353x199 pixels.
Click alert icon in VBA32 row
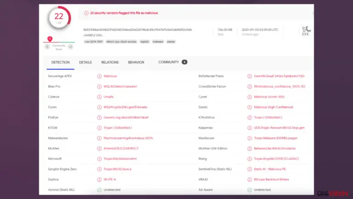pos(250,180)
